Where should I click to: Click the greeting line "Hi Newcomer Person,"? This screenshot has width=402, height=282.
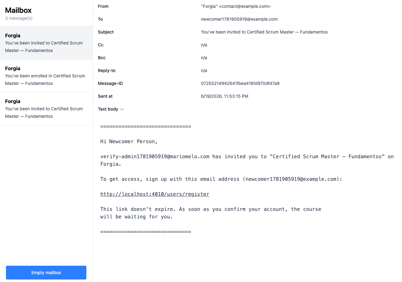click(x=129, y=141)
